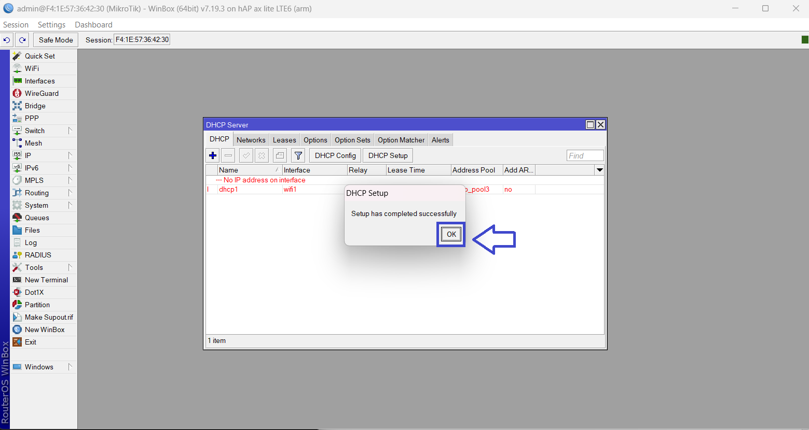Expand the Switch submenu arrow
The image size is (809, 430).
click(70, 131)
